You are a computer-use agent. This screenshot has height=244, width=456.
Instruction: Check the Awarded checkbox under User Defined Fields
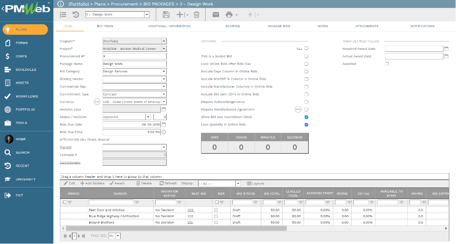386,64
